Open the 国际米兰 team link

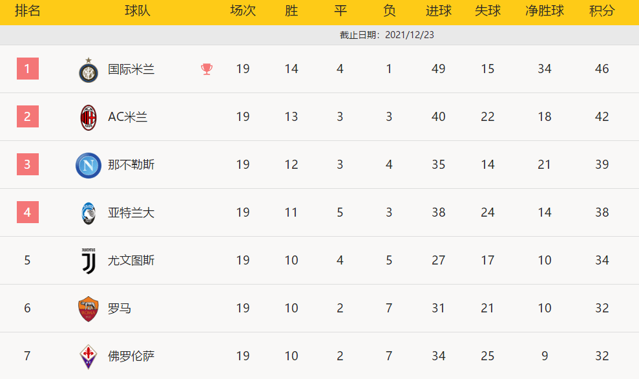coord(131,69)
